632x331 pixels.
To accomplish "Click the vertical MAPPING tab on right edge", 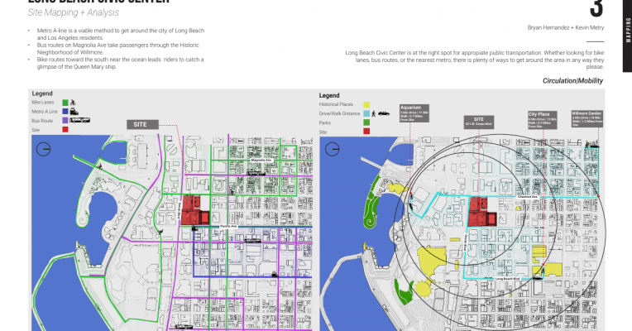I will point(627,40).
